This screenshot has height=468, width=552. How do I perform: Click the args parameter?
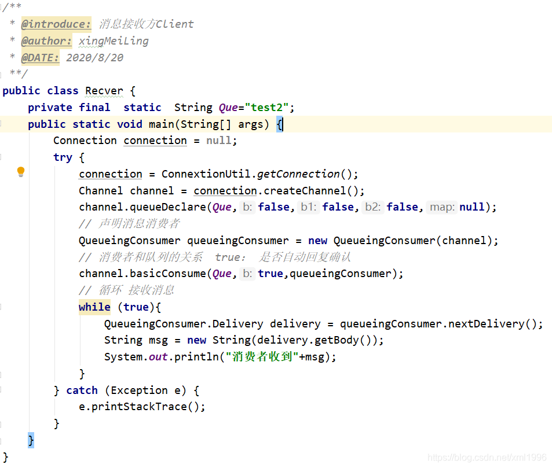(250, 124)
